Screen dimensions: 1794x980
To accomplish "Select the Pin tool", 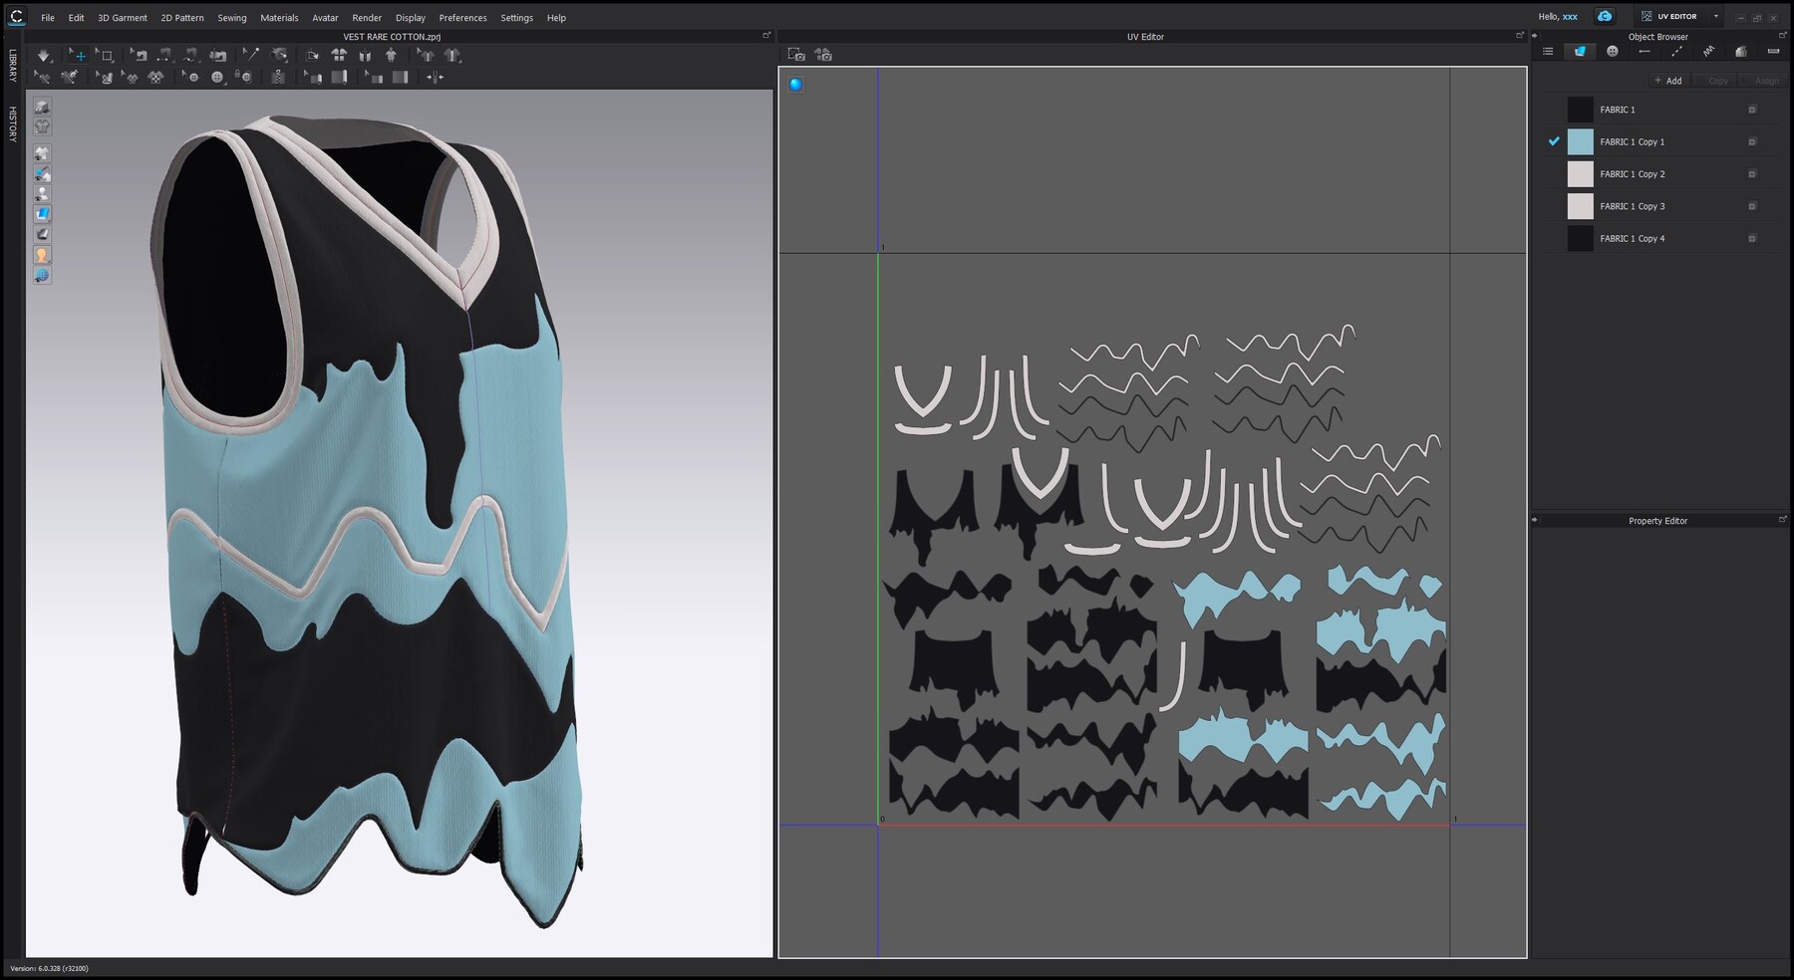I will click(251, 55).
